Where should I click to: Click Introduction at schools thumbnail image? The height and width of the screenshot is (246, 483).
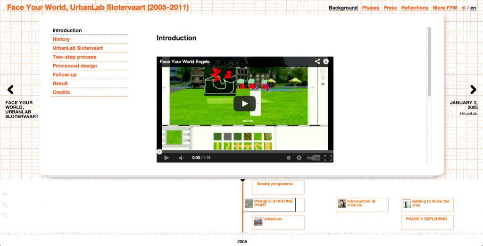(x=341, y=204)
